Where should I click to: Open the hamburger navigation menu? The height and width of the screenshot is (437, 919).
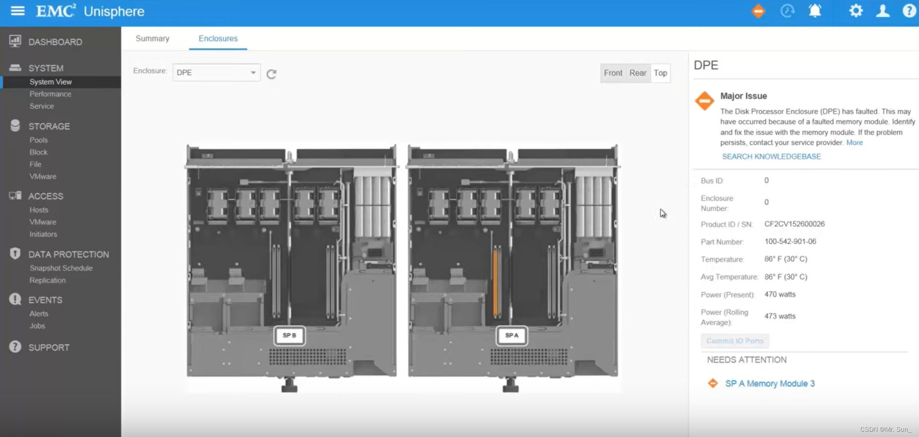(x=17, y=11)
